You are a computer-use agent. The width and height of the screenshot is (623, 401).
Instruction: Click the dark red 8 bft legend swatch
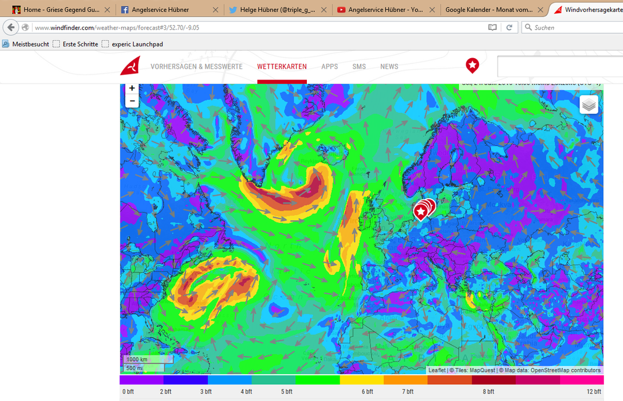pos(494,380)
